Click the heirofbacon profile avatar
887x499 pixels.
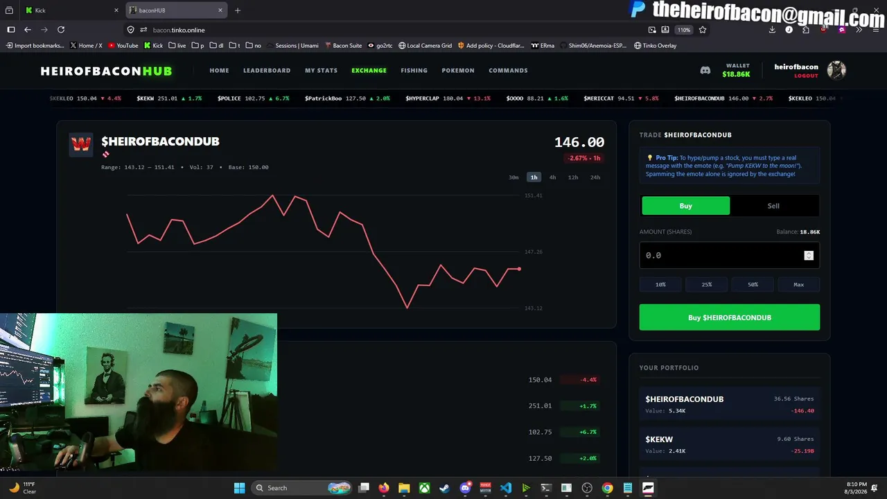pos(836,70)
